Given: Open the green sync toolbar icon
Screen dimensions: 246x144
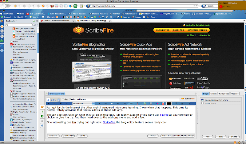Looking at the screenshot, I should pos(75,6).
